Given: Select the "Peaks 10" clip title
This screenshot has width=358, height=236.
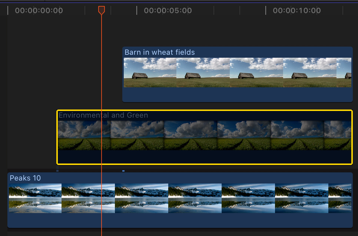Looking at the screenshot, I should [x=25, y=178].
